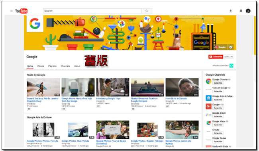Subscribe to Google Maps channel

(x=218, y=125)
